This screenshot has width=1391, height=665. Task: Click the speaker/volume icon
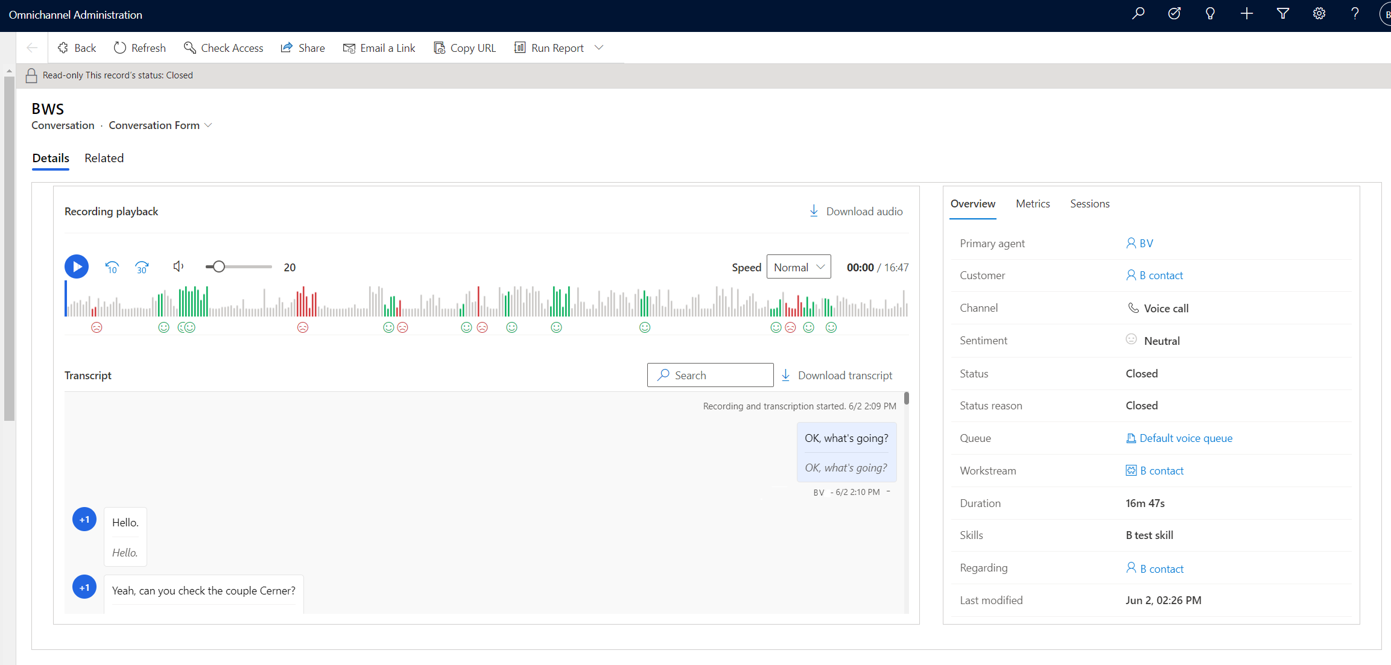[177, 266]
